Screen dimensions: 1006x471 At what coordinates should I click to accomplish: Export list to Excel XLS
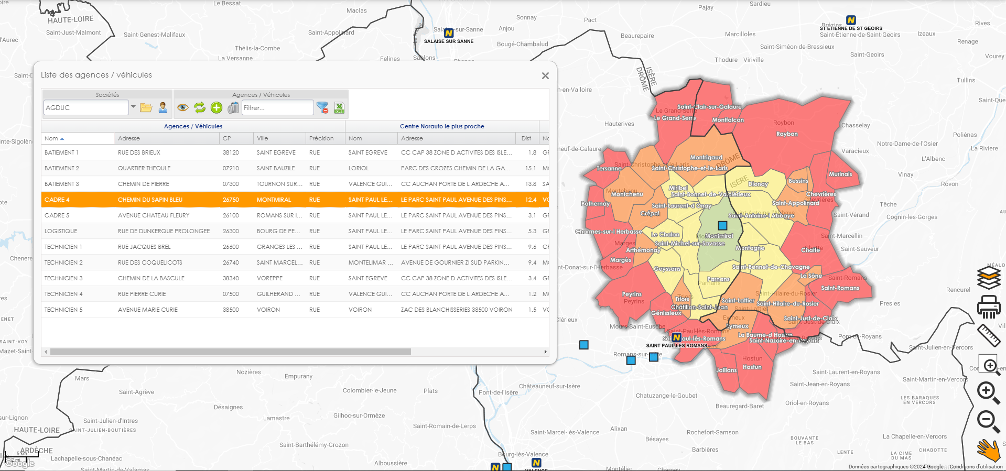[339, 108]
